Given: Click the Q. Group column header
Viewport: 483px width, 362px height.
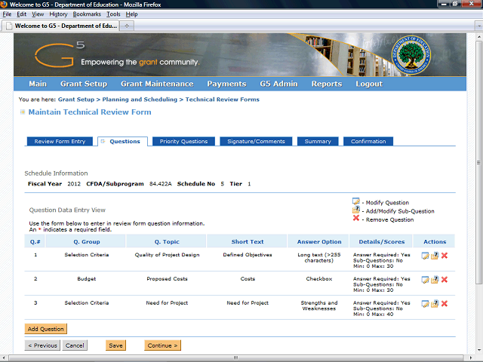Looking at the screenshot, I should (x=86, y=241).
